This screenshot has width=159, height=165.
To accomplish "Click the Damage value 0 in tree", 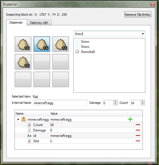I will [51, 130].
